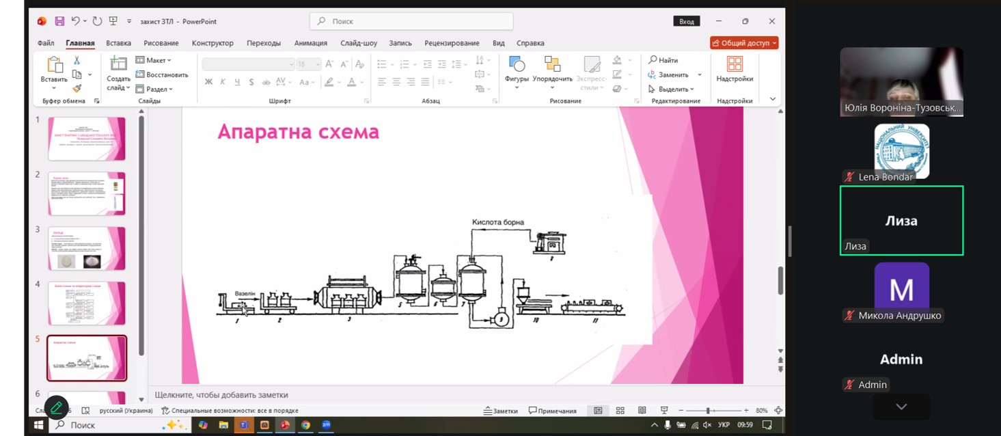Image resolution: width=1001 pixels, height=436 pixels.
Task: Toggle the Примечания comments pane
Action: 553,411
